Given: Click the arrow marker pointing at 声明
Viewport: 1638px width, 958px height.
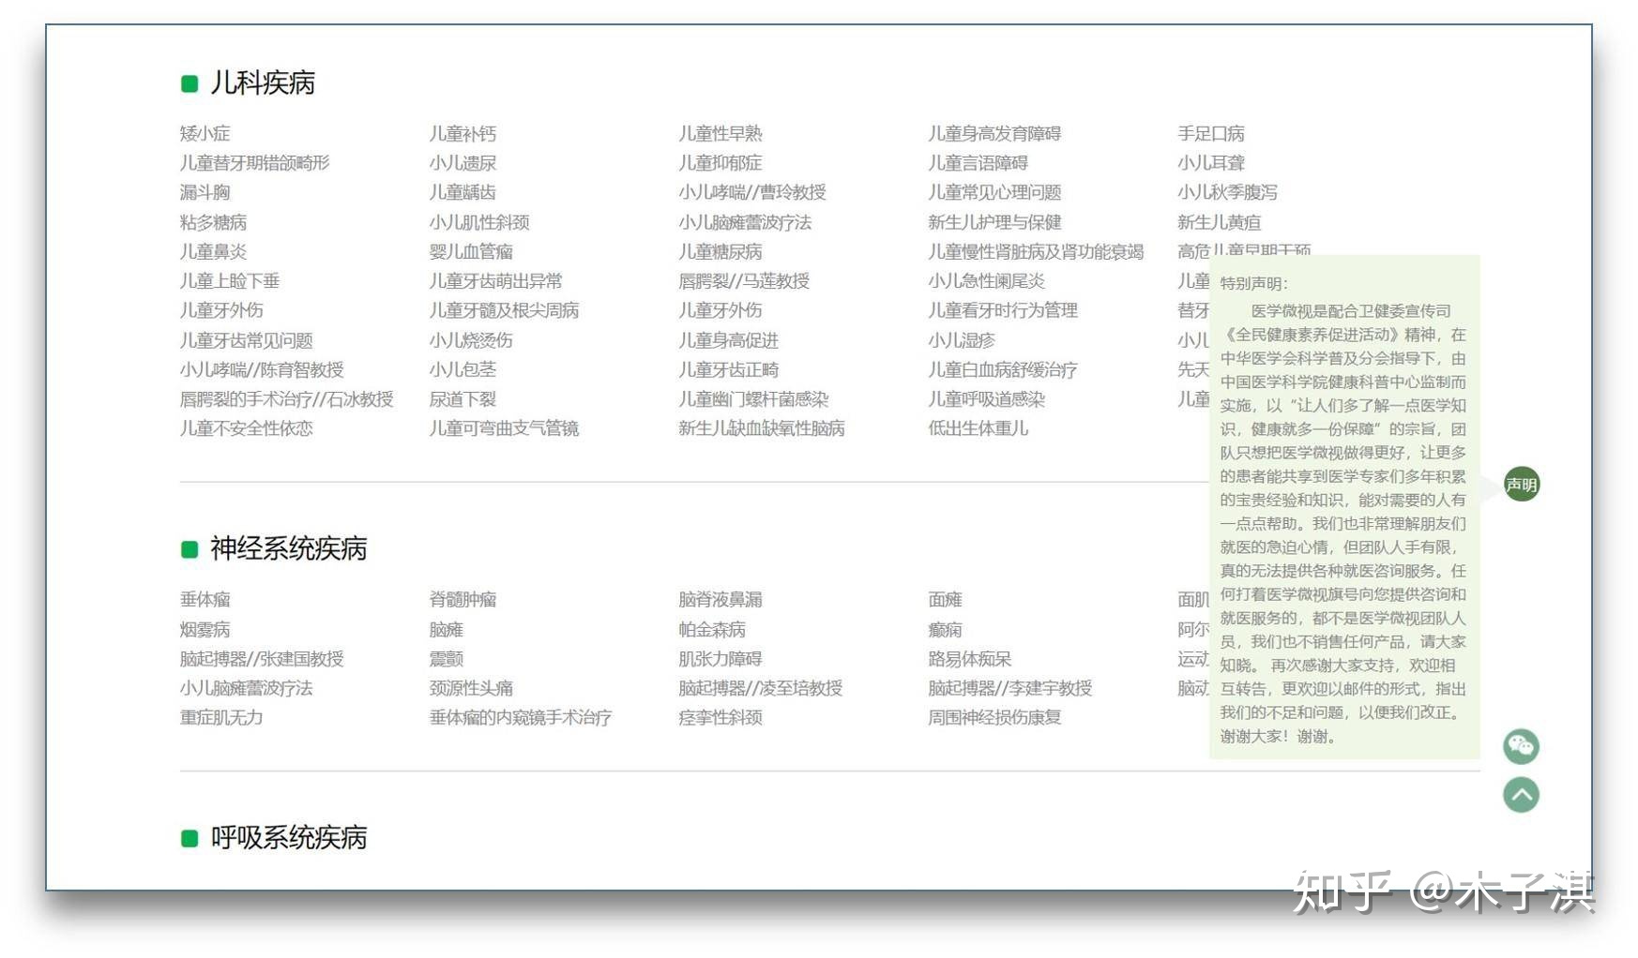Looking at the screenshot, I should tap(1487, 485).
